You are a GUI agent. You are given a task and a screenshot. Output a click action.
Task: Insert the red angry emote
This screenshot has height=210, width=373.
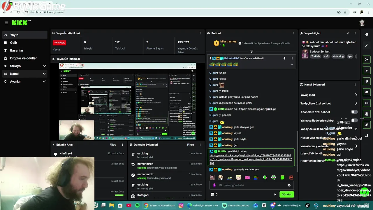[291, 177]
